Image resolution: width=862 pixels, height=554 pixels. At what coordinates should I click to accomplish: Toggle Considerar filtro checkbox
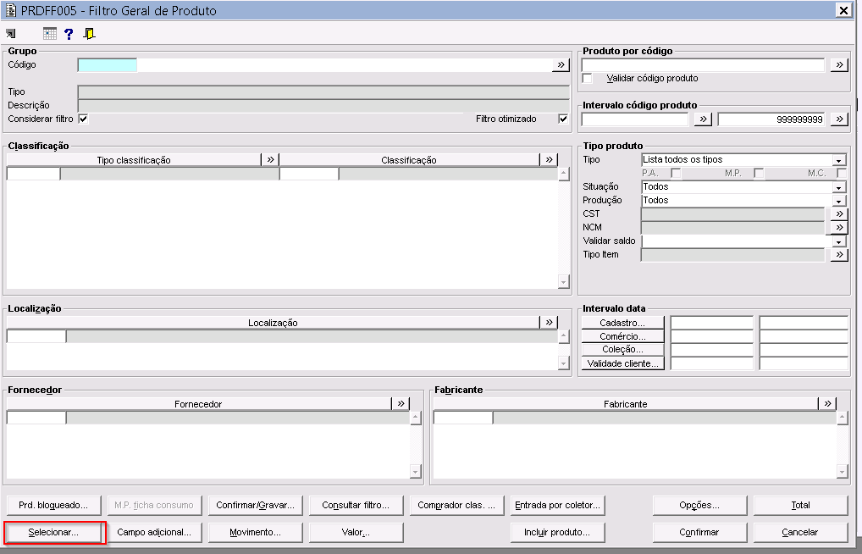point(83,119)
